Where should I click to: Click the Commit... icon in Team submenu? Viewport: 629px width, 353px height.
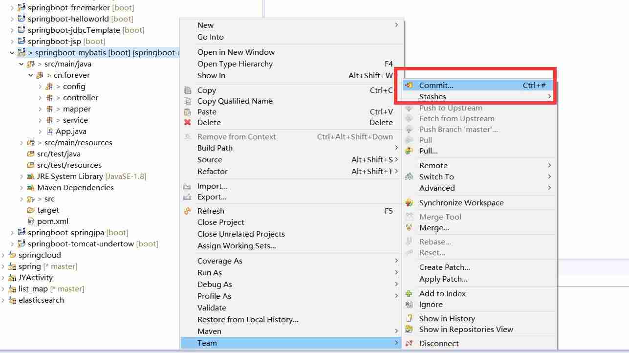click(x=409, y=85)
